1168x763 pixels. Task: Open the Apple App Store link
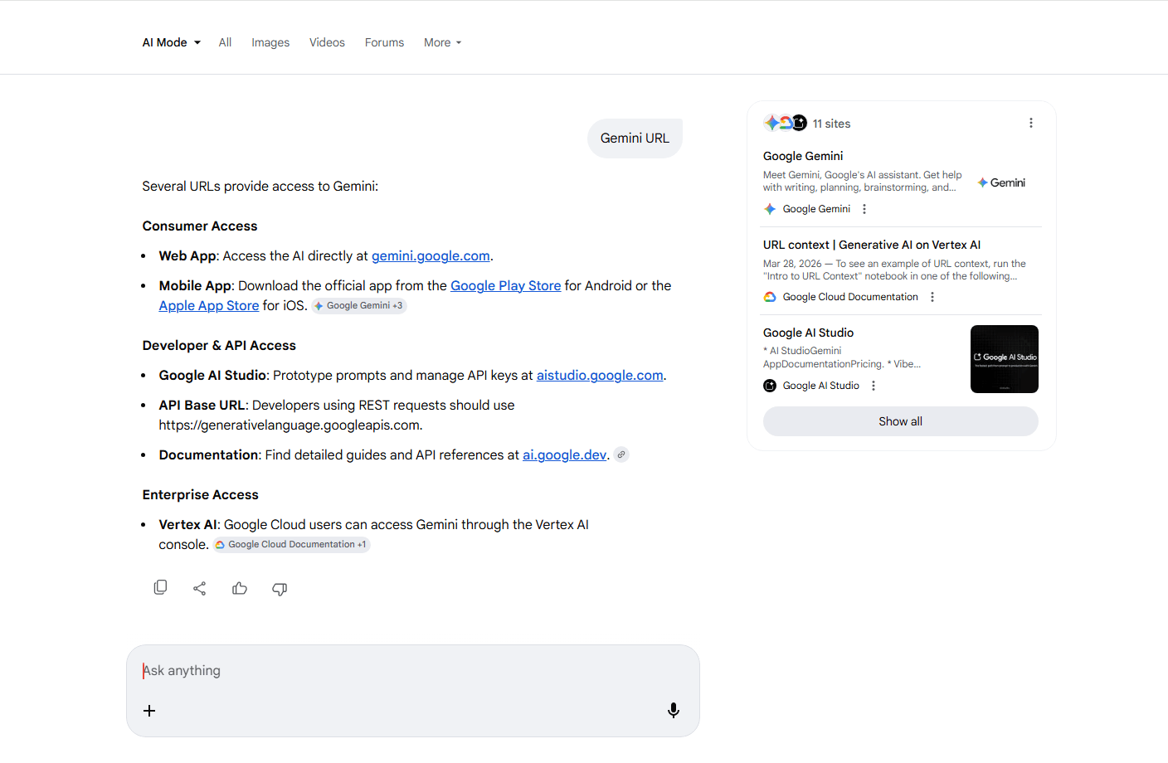(x=209, y=305)
